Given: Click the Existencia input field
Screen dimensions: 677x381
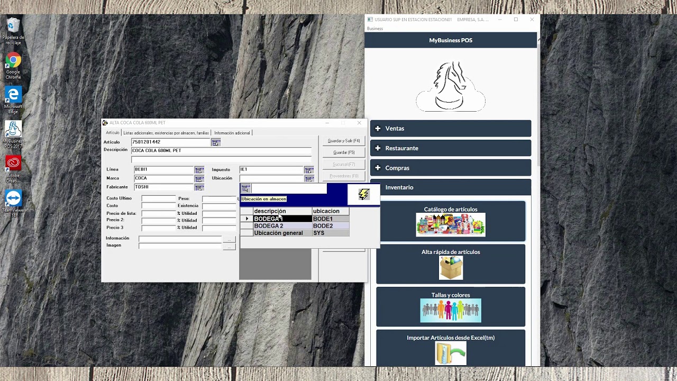Looking at the screenshot, I should (219, 206).
